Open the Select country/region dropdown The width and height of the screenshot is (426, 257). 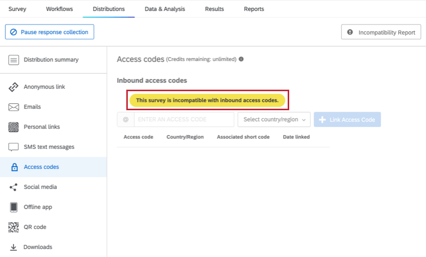point(274,120)
